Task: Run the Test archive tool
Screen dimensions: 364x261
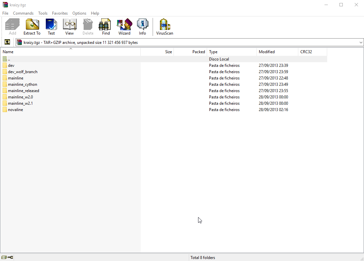Action: [x=51, y=27]
